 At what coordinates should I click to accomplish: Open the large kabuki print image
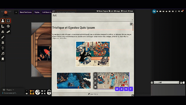(93, 54)
